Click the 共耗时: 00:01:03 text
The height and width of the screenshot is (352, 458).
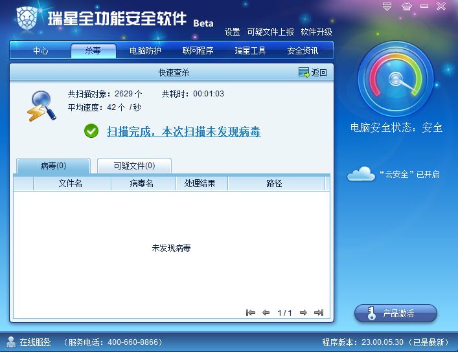click(193, 94)
